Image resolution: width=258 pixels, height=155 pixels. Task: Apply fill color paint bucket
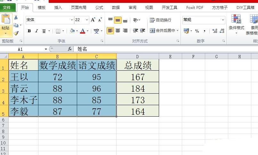pos(72,31)
